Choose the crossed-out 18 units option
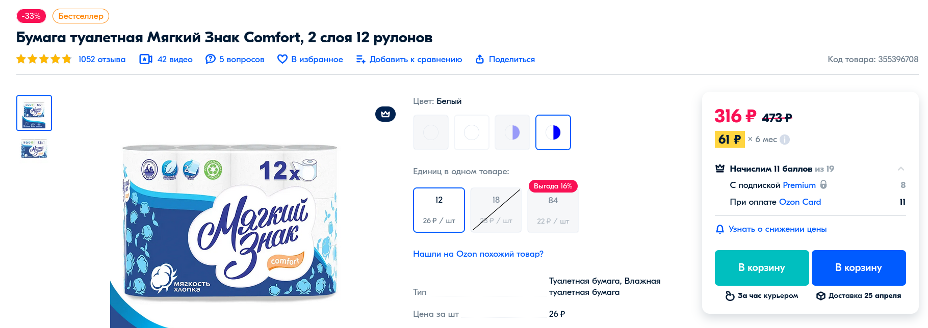 496,210
